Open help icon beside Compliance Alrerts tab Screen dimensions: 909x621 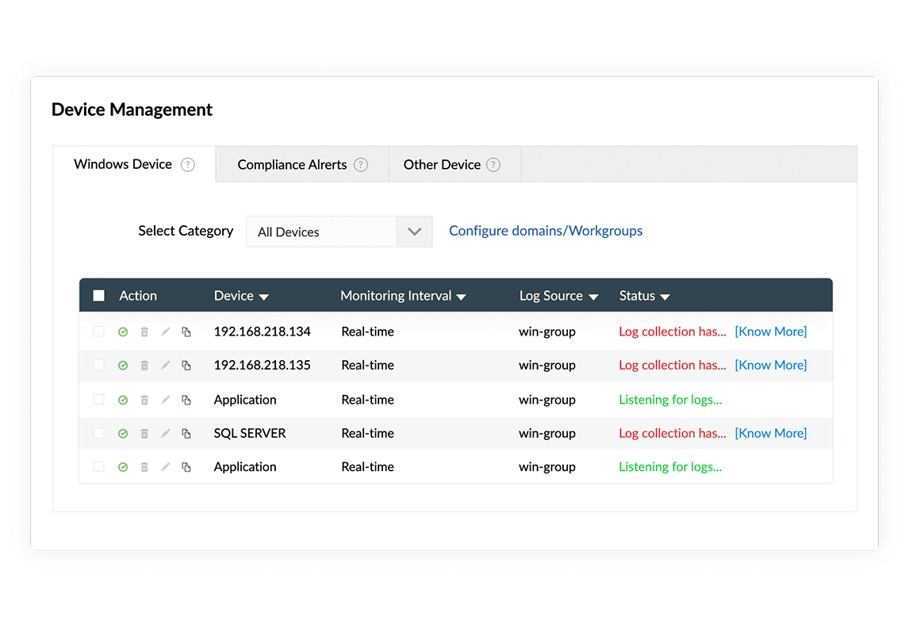[361, 165]
